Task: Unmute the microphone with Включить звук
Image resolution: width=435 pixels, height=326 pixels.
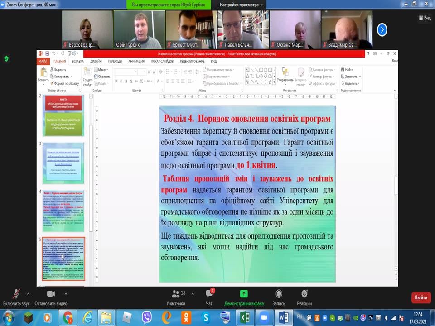Action: click(x=16, y=294)
